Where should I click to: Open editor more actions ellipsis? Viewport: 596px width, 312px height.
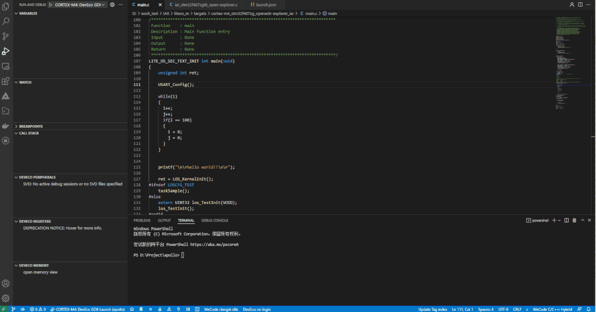(x=588, y=4)
